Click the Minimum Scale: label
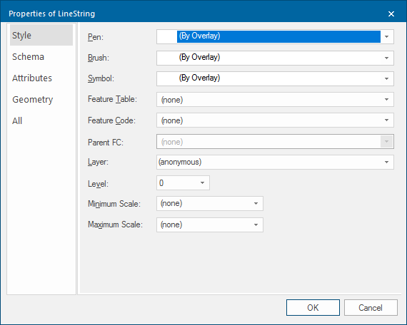This screenshot has height=325, width=407. point(114,204)
